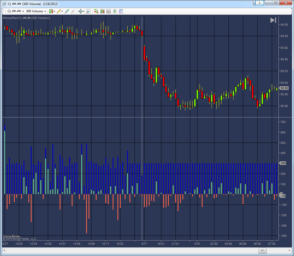
Task: Open the indicators line chart icon
Action: tap(109, 11)
